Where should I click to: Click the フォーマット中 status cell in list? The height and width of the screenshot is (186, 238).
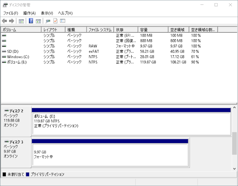[x=125, y=46]
